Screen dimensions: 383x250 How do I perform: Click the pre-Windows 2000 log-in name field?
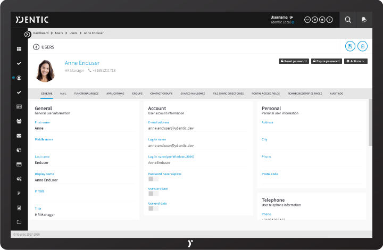pyautogui.click(x=198, y=163)
